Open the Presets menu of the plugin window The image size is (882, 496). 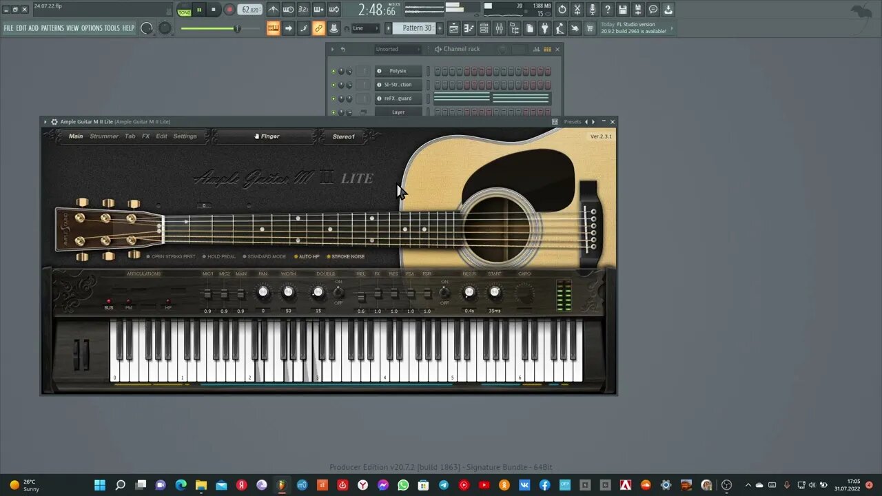pos(572,122)
